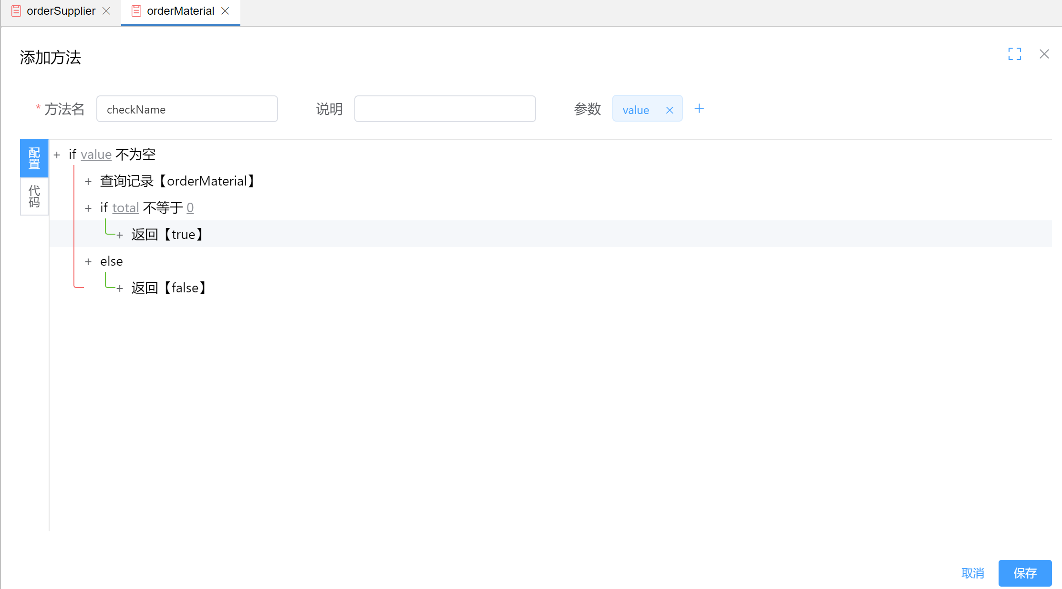Screen dimensions: 1062x589
Task: Remove the value parameter tag
Action: tap(670, 110)
